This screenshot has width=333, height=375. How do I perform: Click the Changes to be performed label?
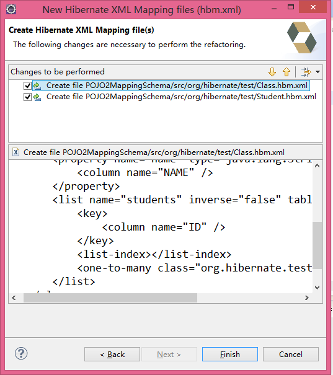click(x=58, y=72)
